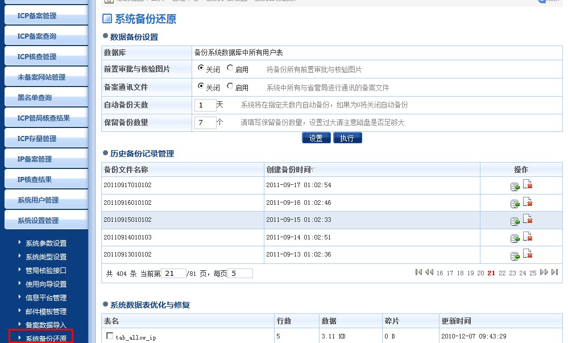Expand 系统参数设置 in sidebar
The image size is (568, 343).
click(x=45, y=243)
